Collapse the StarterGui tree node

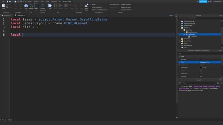[180, 28]
